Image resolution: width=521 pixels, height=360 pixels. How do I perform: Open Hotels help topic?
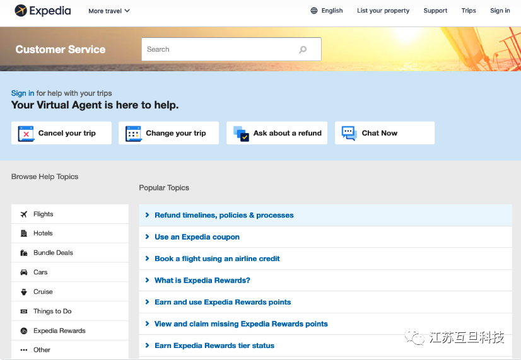click(43, 233)
